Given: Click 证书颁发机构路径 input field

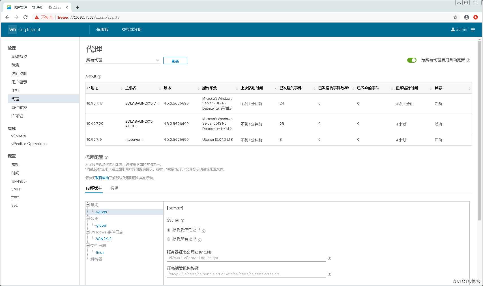Looking at the screenshot, I should click(x=246, y=274).
